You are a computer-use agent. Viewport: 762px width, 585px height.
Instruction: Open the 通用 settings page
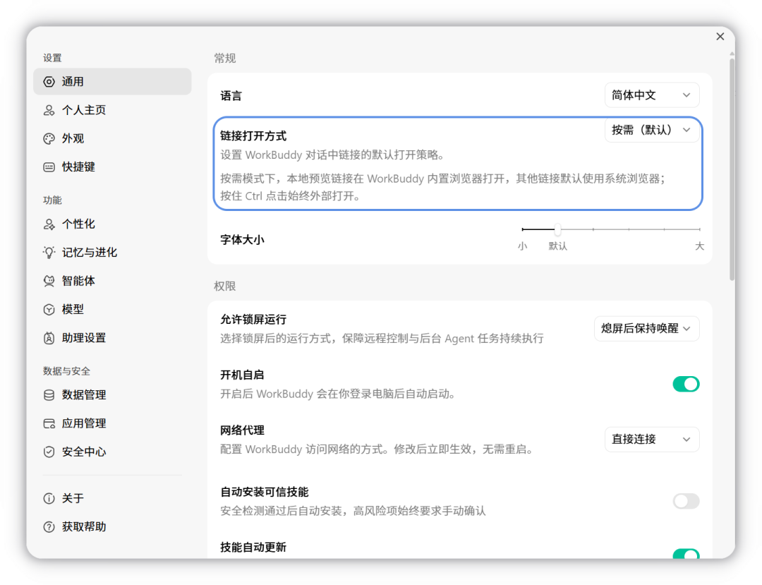[112, 82]
